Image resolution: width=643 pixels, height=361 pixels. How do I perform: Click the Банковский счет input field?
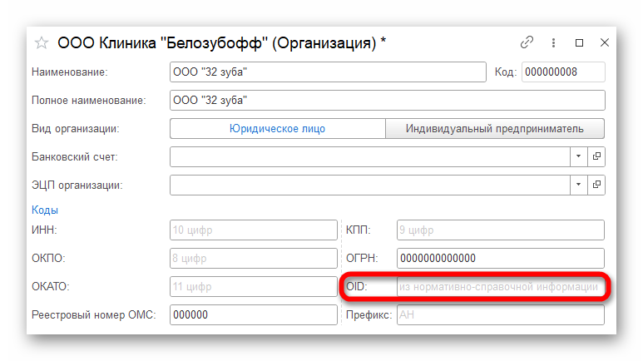click(x=370, y=156)
